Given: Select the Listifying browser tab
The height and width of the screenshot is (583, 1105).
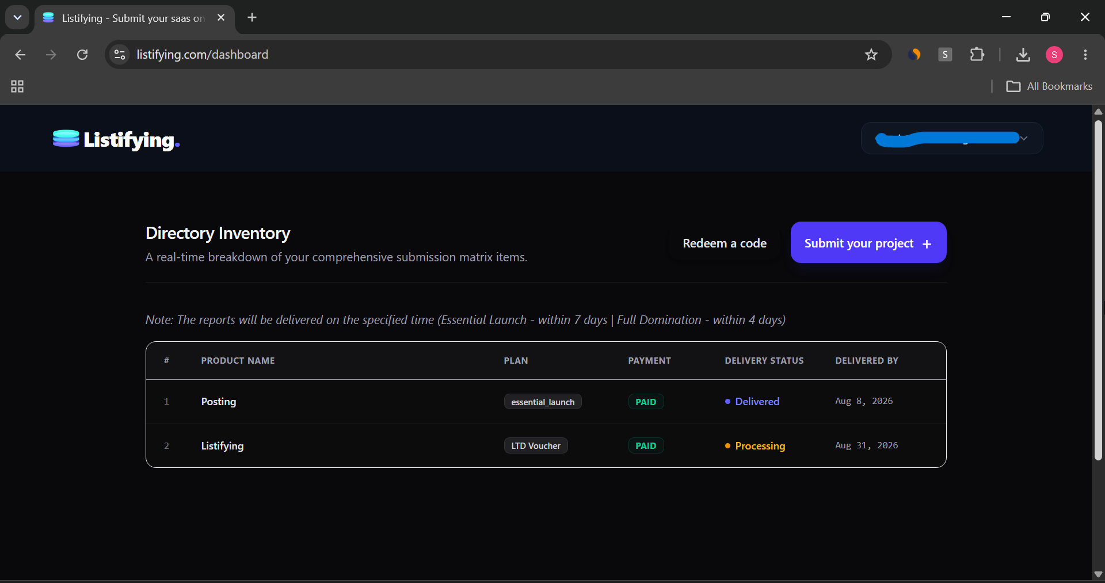Looking at the screenshot, I should click(x=133, y=18).
